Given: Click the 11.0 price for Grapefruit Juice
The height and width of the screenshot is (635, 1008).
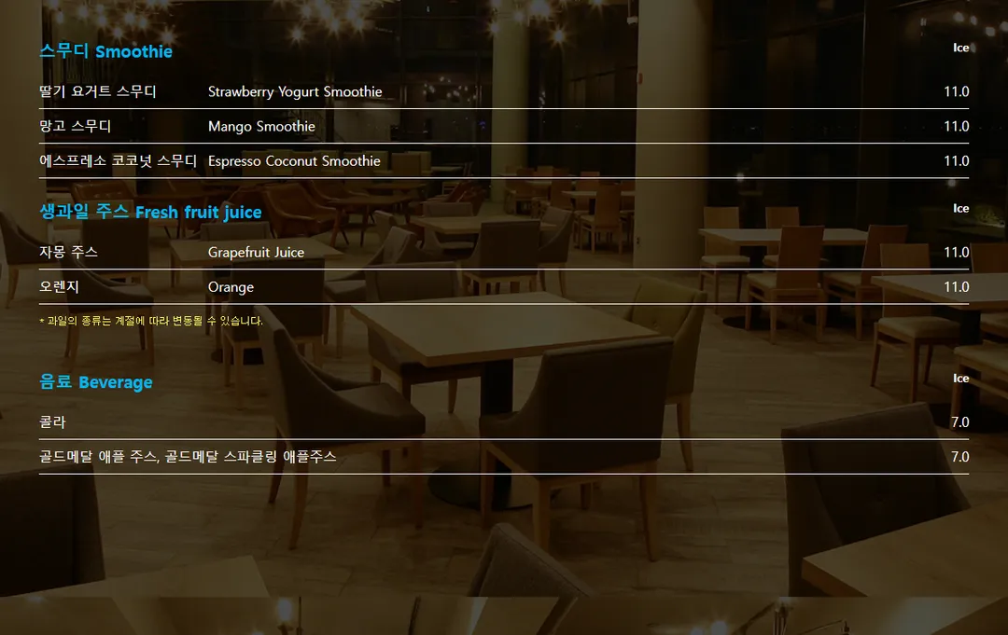Looking at the screenshot, I should tap(956, 252).
